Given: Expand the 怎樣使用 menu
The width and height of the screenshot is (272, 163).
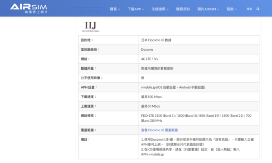Looking at the screenshot, I should tap(160, 9).
